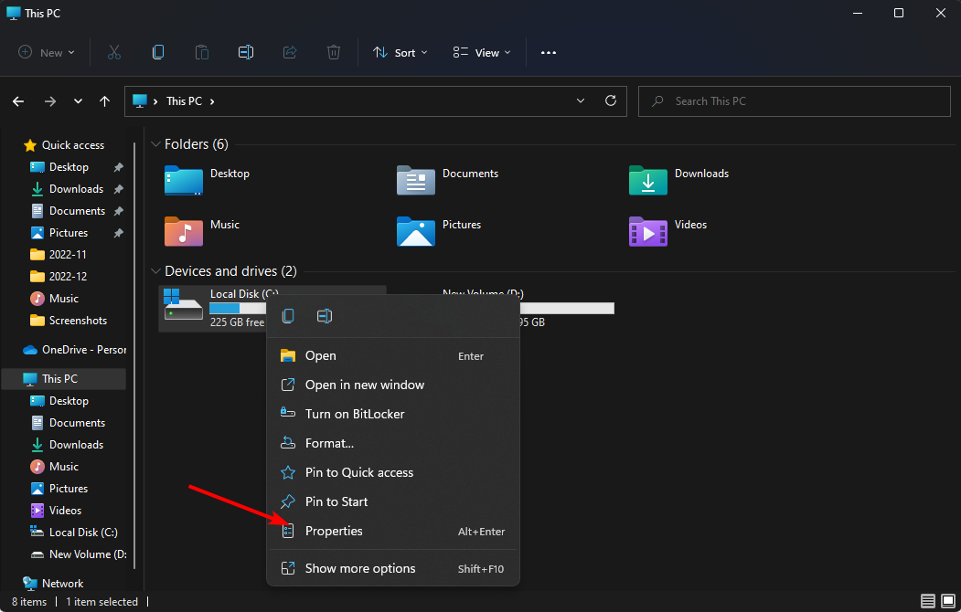Select Turn on BitLocker
Viewport: 961px width, 612px height.
[x=393, y=415]
